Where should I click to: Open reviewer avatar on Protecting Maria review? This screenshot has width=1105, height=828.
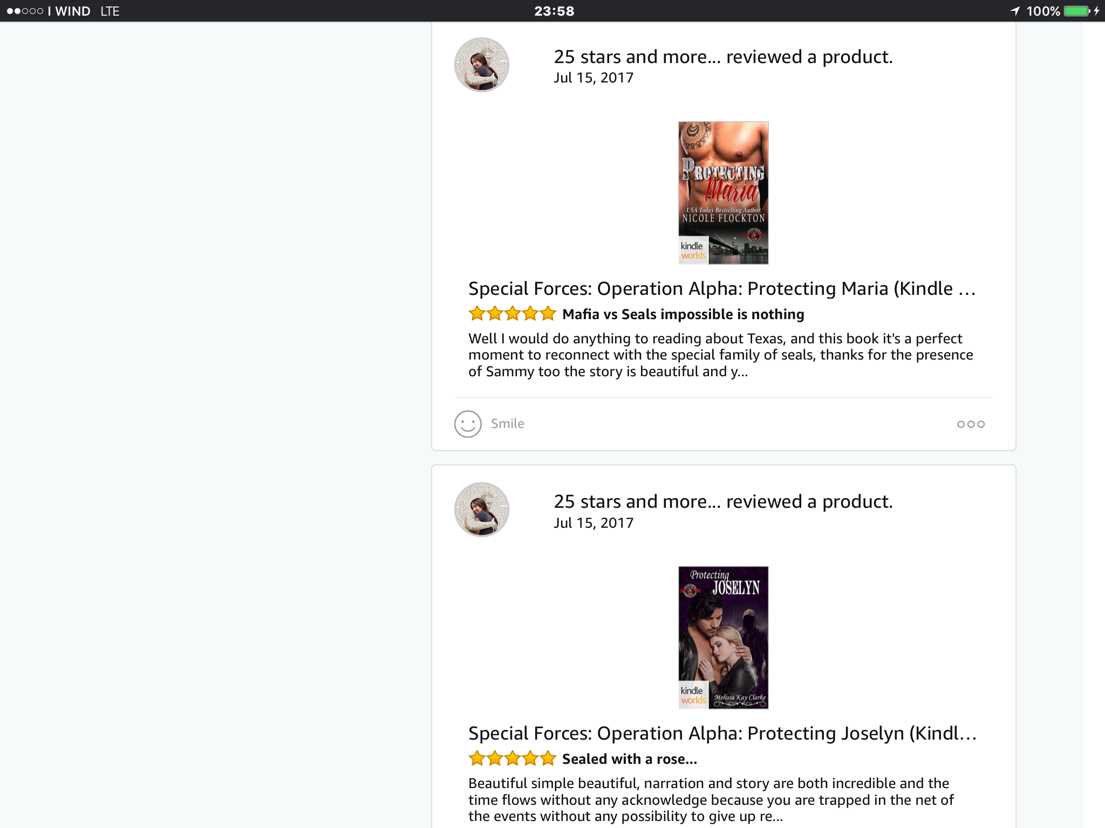click(x=482, y=65)
